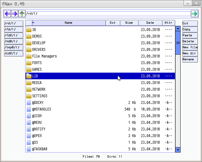Sort file list by Name column
The height and width of the screenshot is (162, 202).
pyautogui.click(x=68, y=23)
